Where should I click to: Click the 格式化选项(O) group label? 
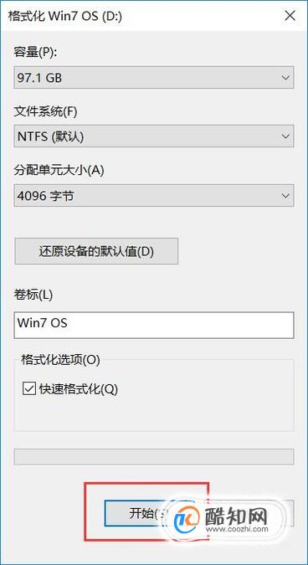coord(60,359)
